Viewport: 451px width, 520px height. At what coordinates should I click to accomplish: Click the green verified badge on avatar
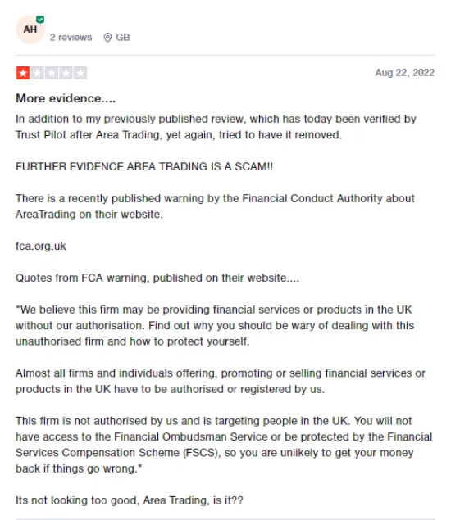pyautogui.click(x=40, y=19)
